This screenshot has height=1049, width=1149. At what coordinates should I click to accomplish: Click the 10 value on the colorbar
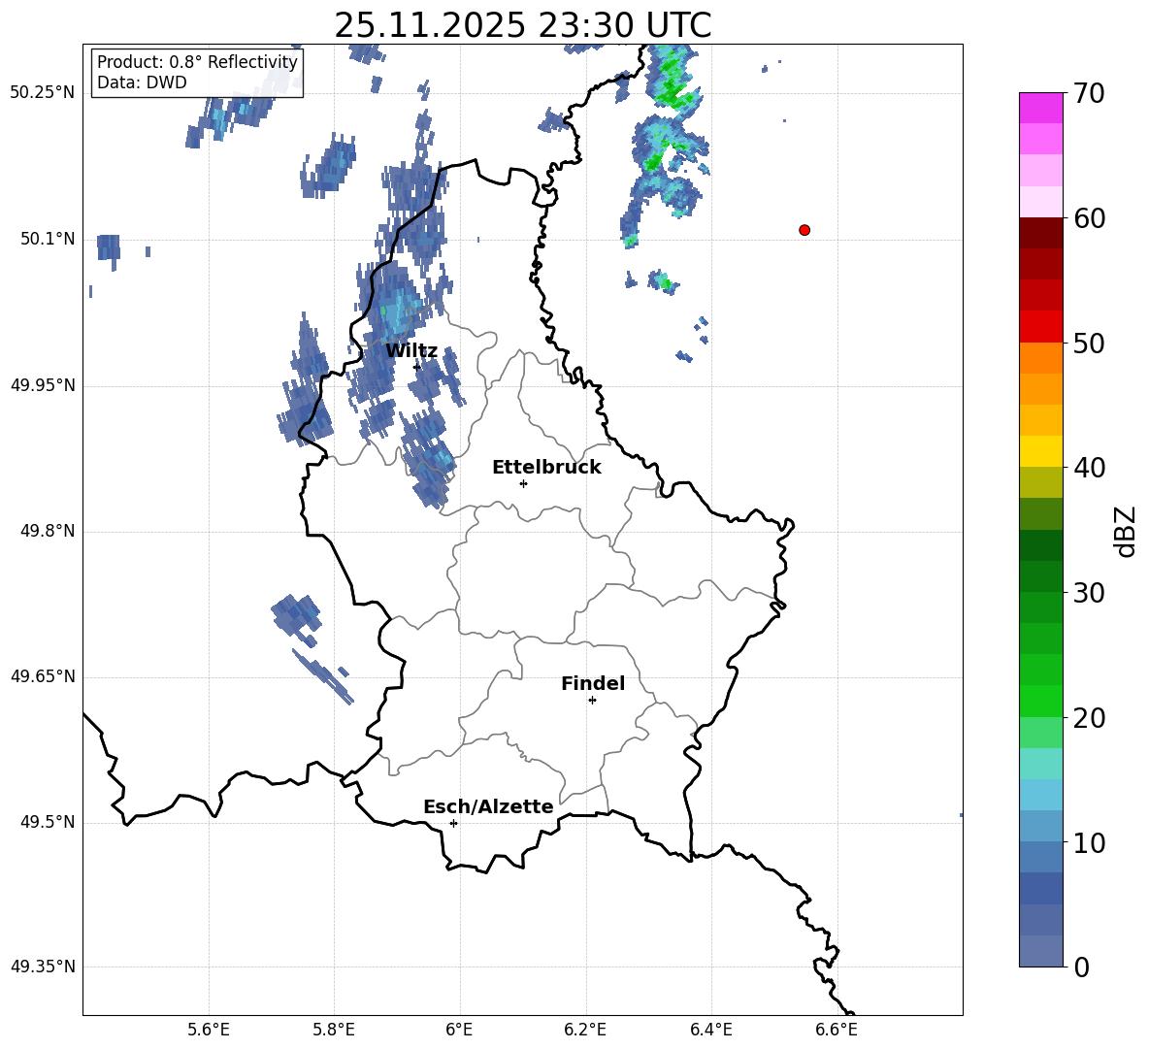(1089, 842)
